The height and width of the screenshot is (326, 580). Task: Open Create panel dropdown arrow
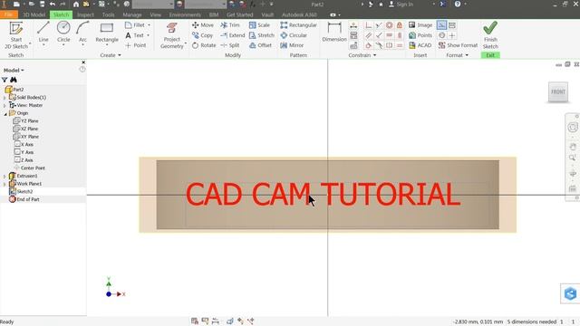(x=120, y=55)
